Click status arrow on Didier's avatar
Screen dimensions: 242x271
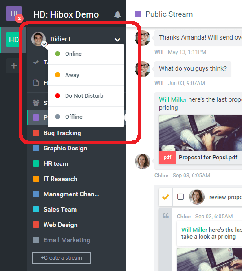coord(44,44)
